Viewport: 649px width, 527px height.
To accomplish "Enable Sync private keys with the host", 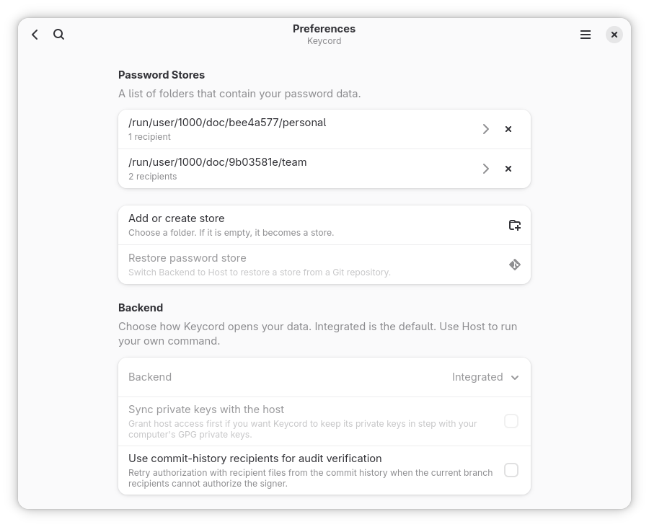I will pyautogui.click(x=511, y=421).
